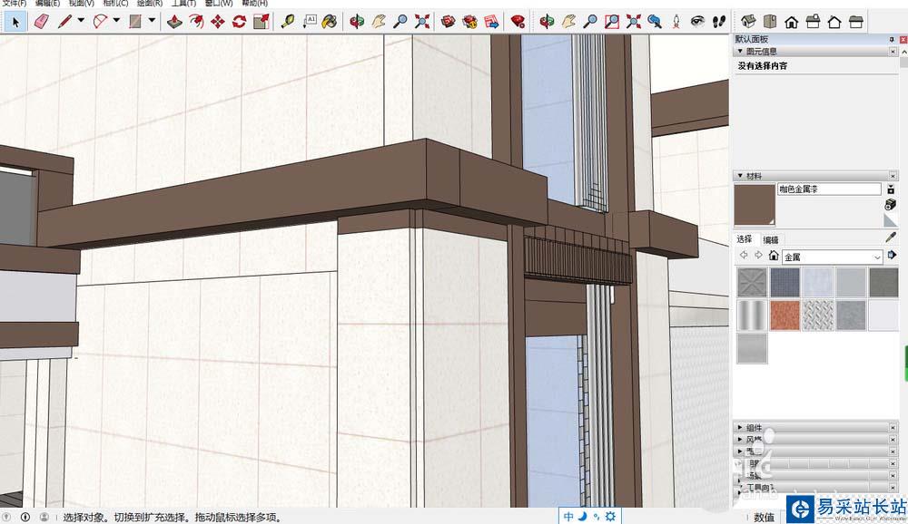Expand the 工具向导 panel
908x524 pixels.
coord(740,489)
